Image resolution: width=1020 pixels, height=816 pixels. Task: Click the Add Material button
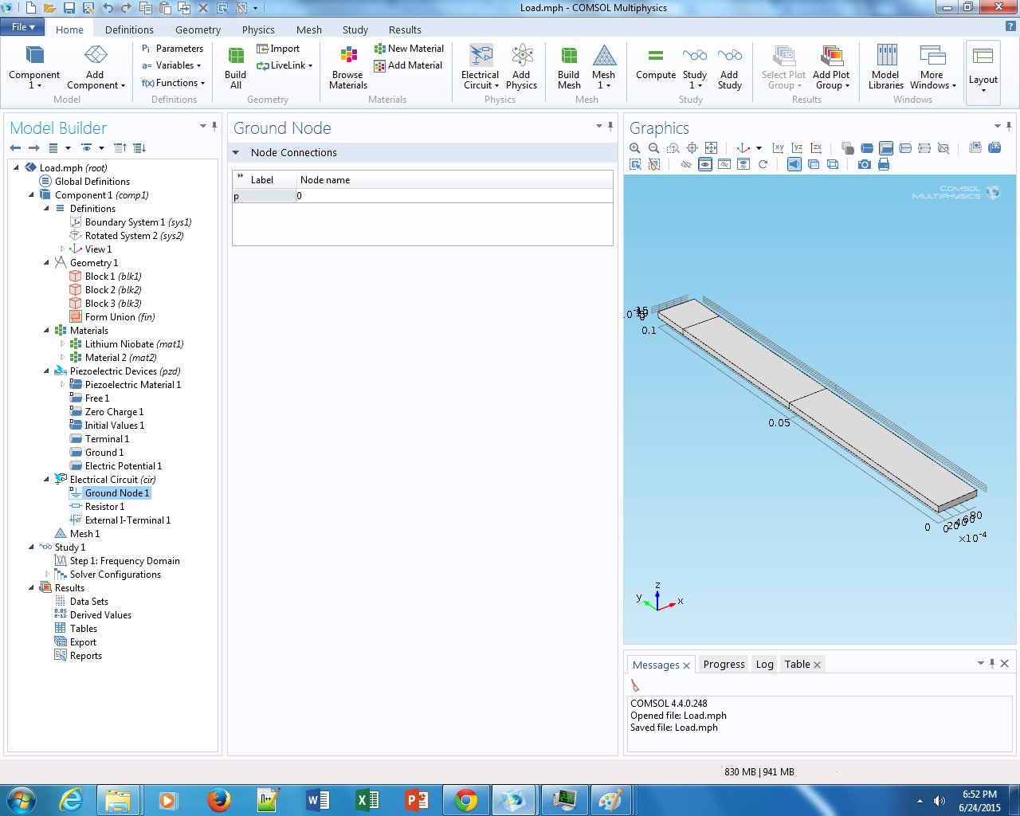pyautogui.click(x=408, y=65)
